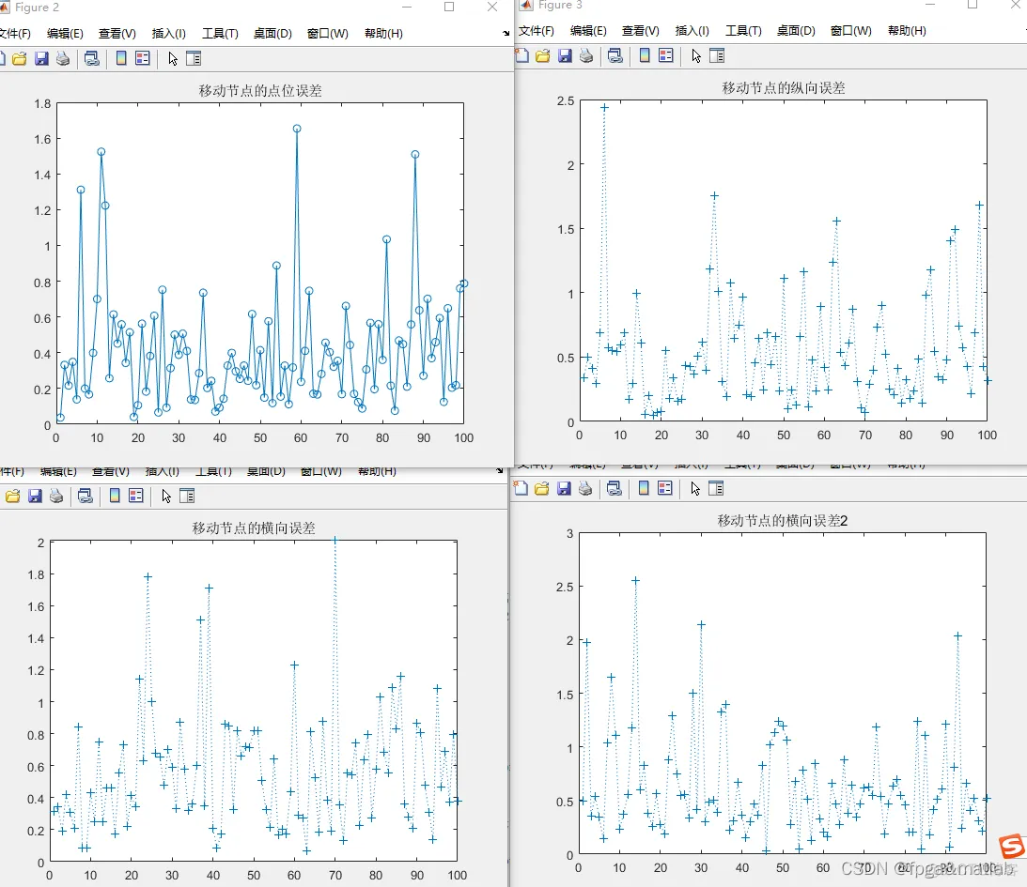Open file icon in Figure 2 toolbar
Image resolution: width=1027 pixels, height=887 pixels.
pyautogui.click(x=20, y=59)
